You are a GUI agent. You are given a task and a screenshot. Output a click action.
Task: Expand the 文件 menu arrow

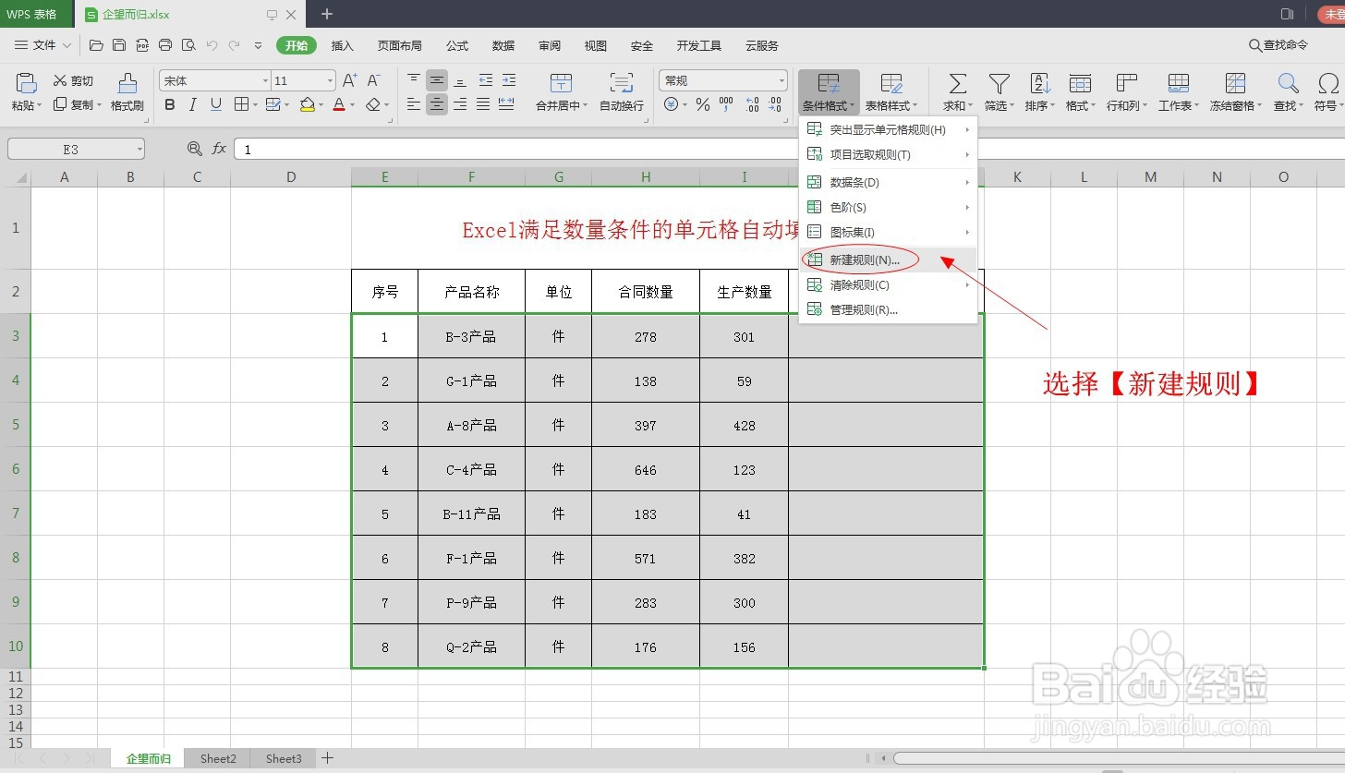click(x=67, y=45)
